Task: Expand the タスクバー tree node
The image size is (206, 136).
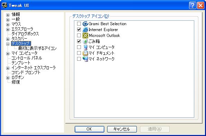Action: tap(8, 39)
